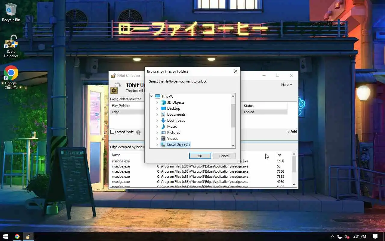Maximize the IObit Unlocker window
Screen dimensions: 385x241
point(278,75)
